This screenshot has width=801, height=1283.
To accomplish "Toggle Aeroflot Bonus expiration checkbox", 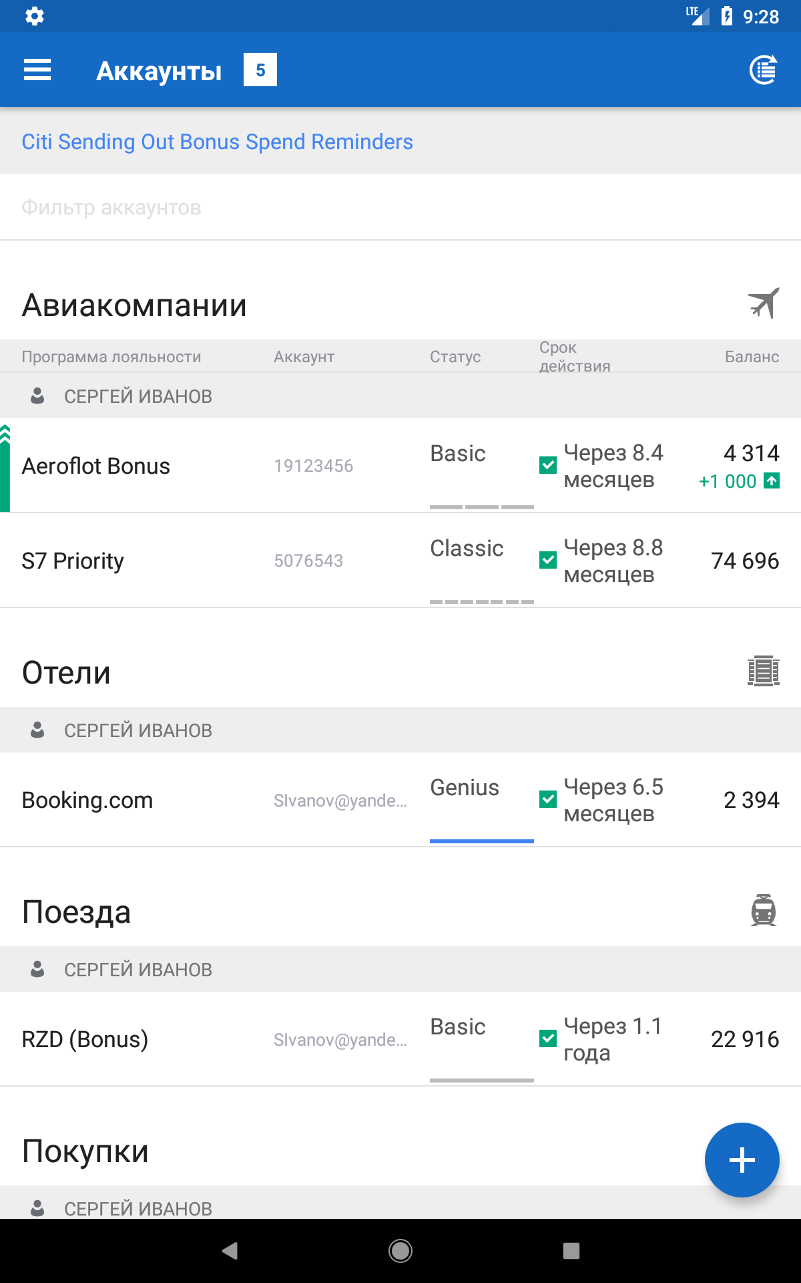I will [548, 465].
